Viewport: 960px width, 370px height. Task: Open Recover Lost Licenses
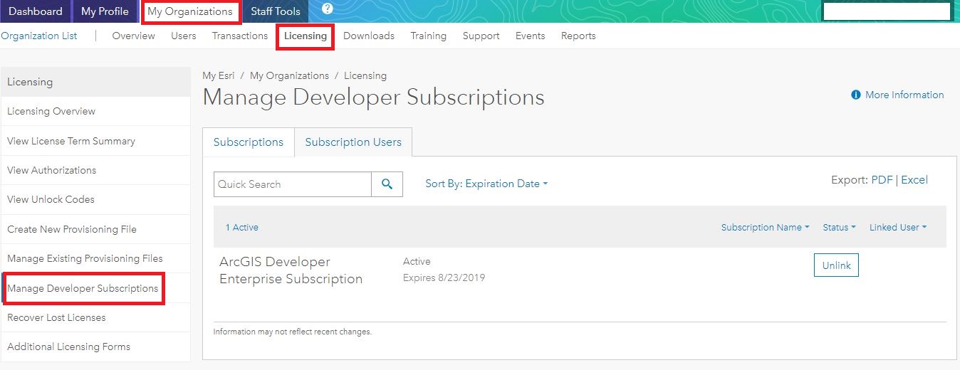pyautogui.click(x=95, y=317)
